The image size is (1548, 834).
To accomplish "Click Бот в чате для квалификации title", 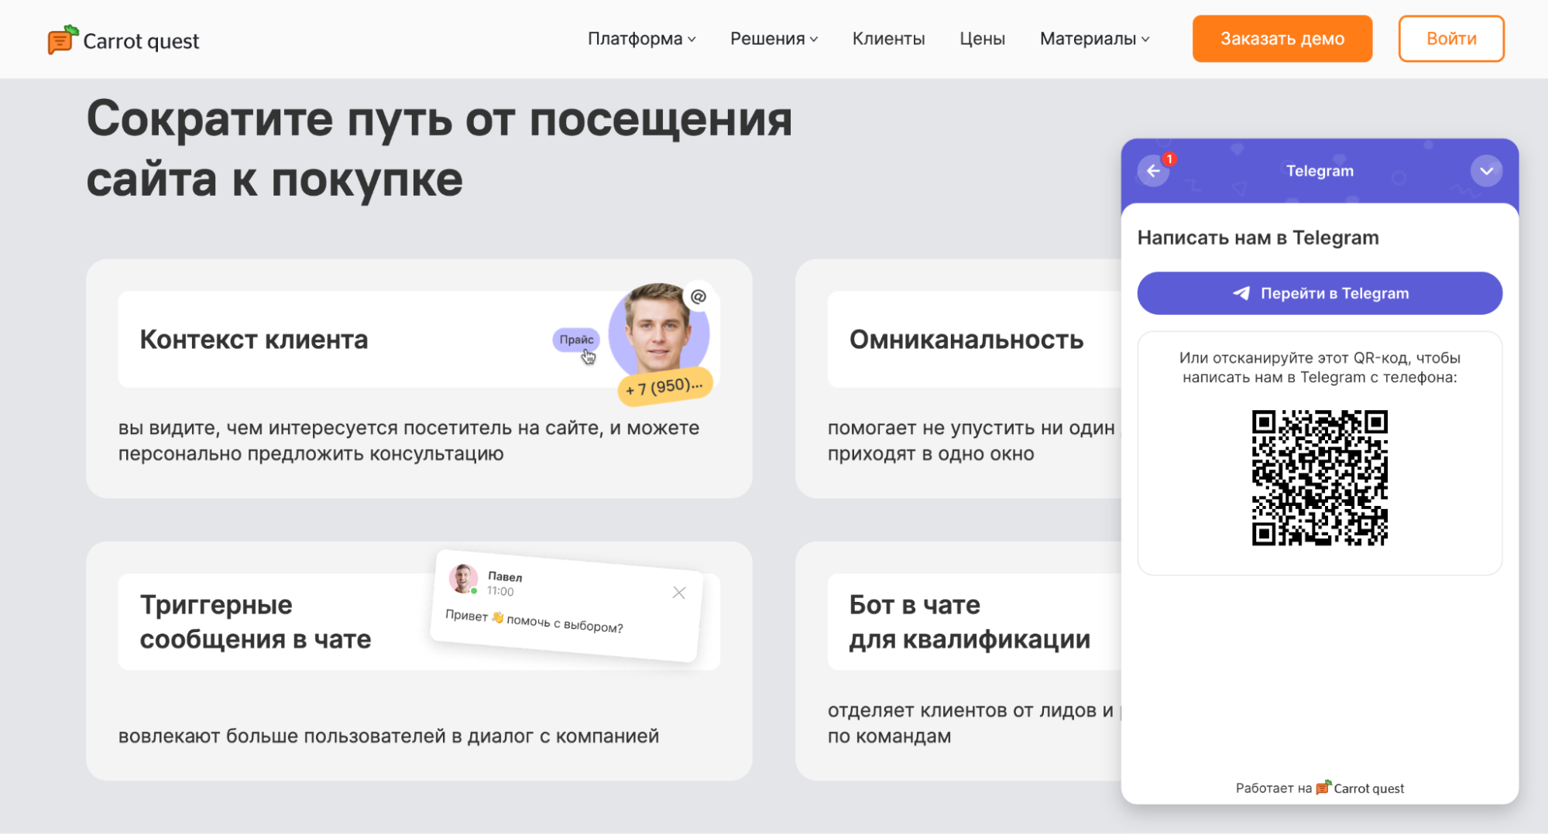I will coord(970,621).
